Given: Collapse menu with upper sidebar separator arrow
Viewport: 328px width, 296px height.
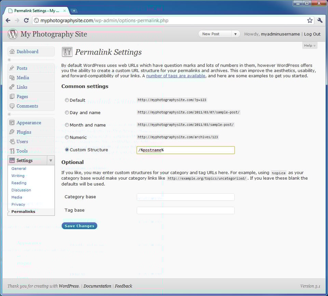Looking at the screenshot, I should tap(10, 60).
